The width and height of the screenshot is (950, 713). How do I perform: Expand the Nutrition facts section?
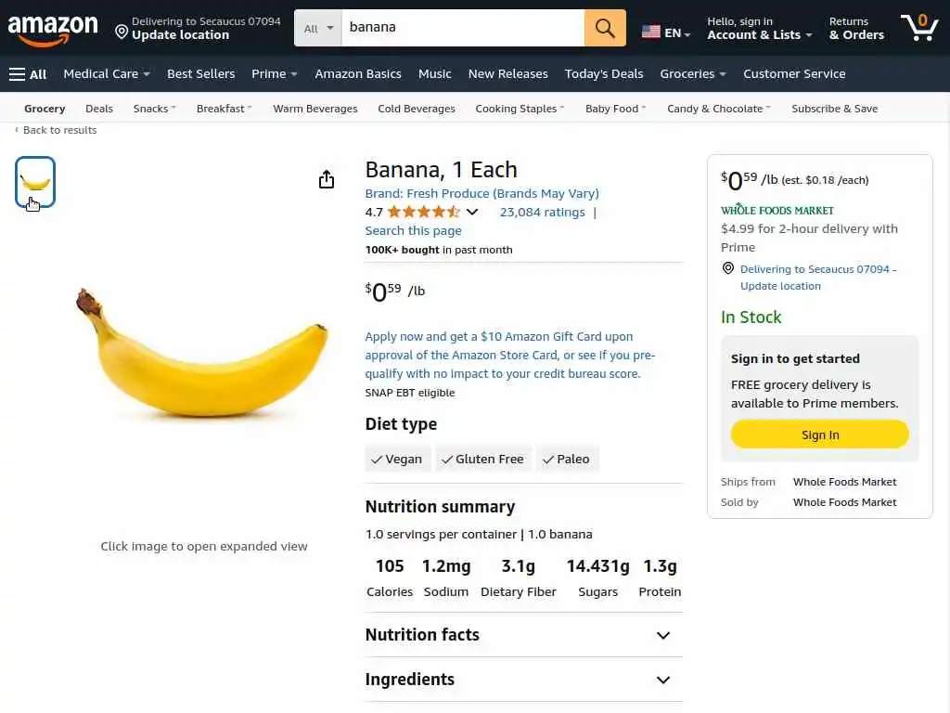(662, 636)
